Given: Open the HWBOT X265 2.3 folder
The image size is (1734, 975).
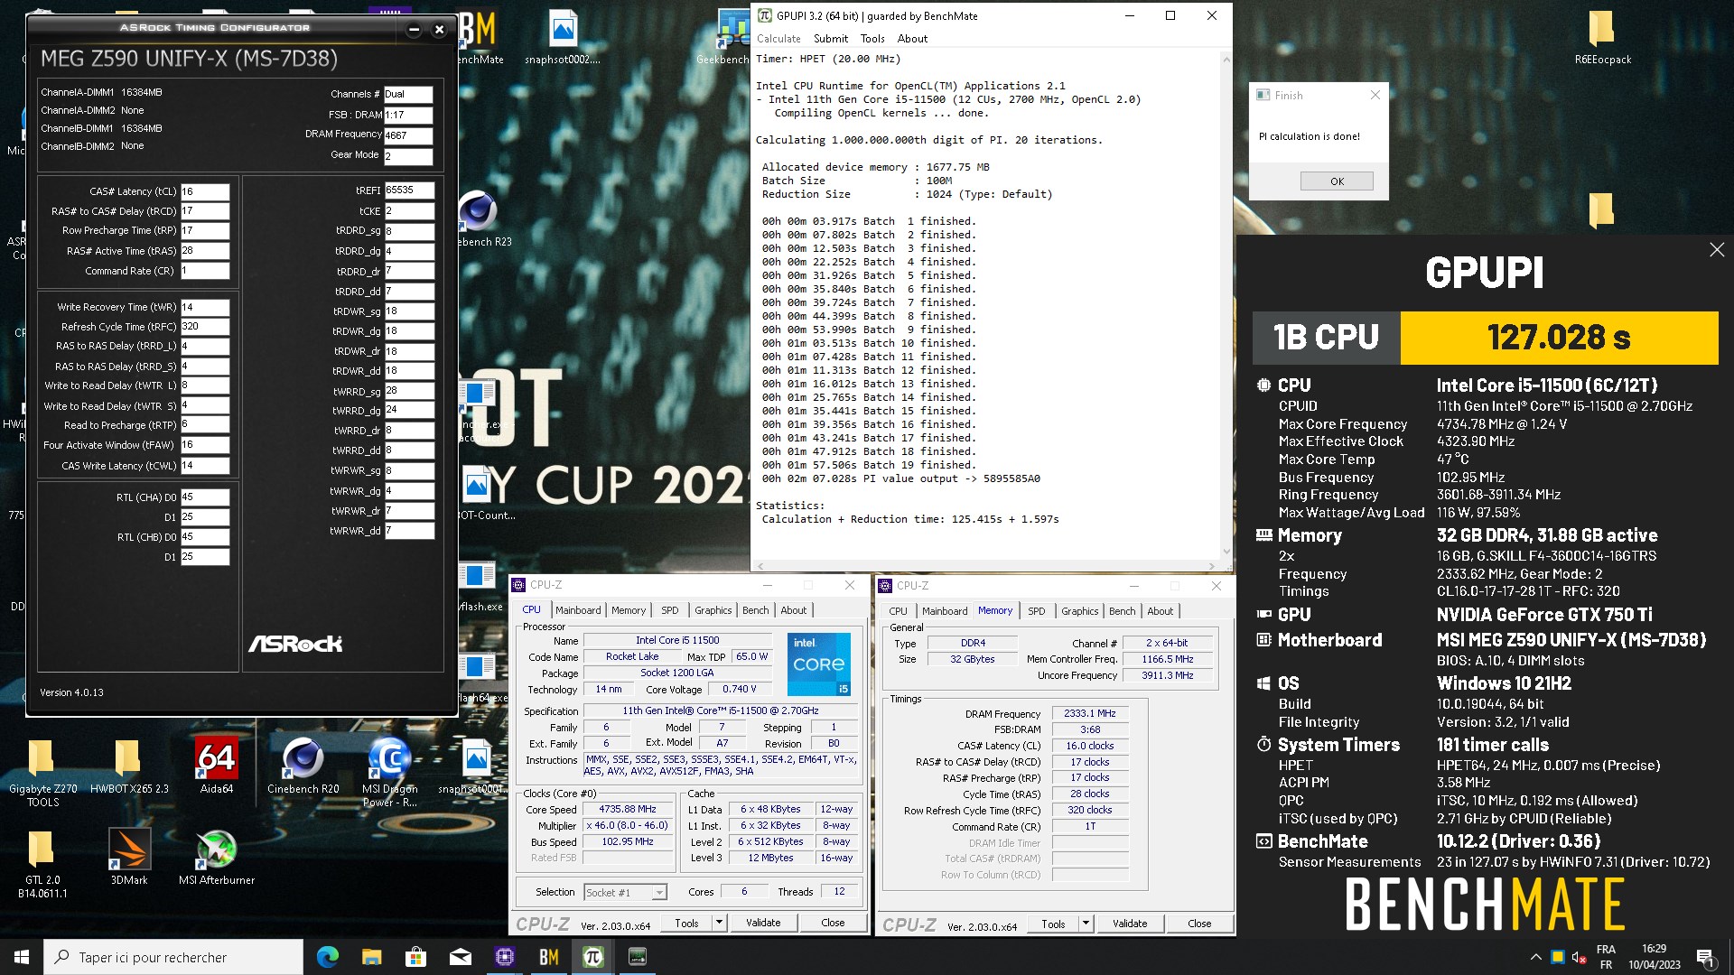Looking at the screenshot, I should pos(129,766).
